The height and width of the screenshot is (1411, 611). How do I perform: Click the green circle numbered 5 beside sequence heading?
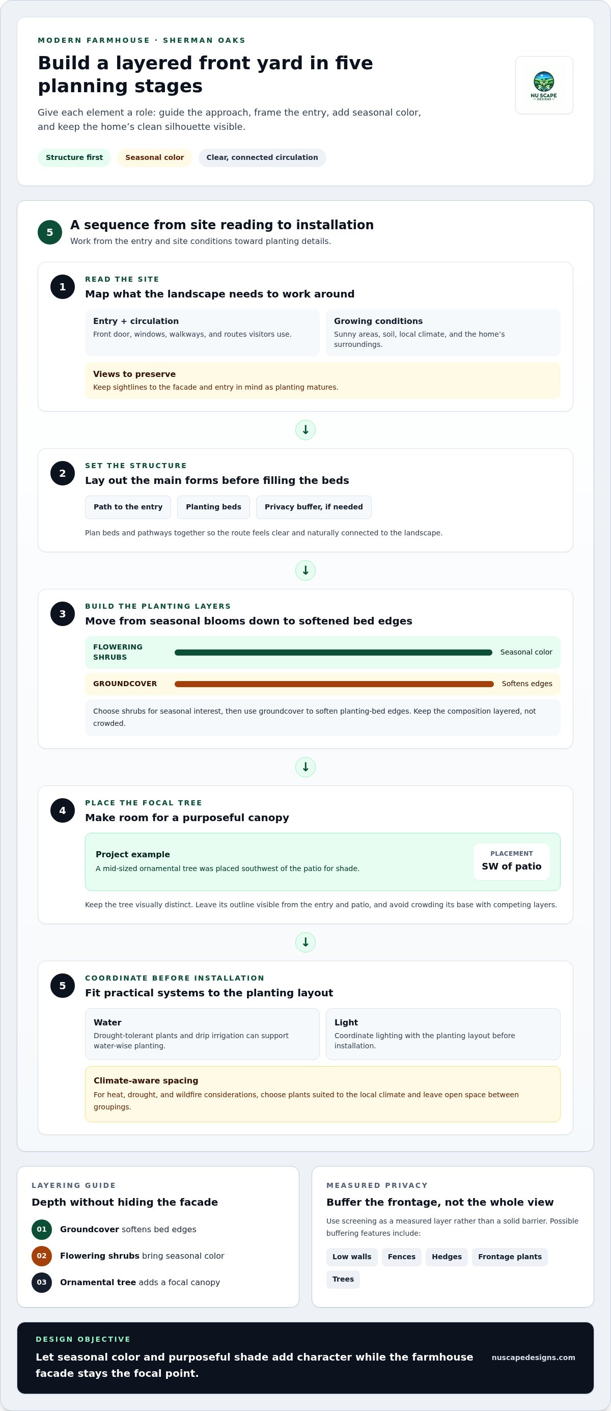(x=50, y=232)
